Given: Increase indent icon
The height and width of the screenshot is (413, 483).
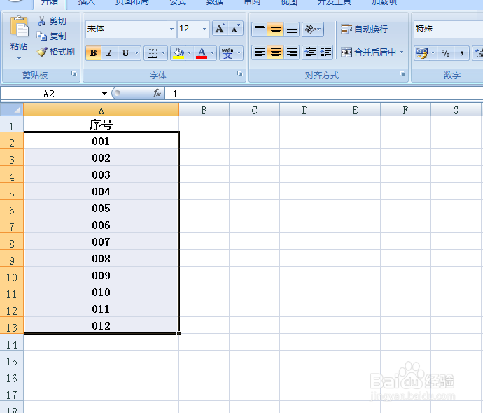Looking at the screenshot, I should (325, 52).
